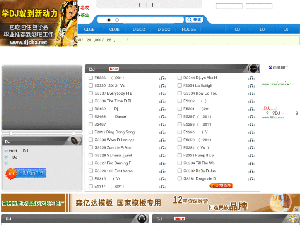Tick checkbox for G3328 Samurai track
This screenshot has height=225, width=301.
click(91, 155)
